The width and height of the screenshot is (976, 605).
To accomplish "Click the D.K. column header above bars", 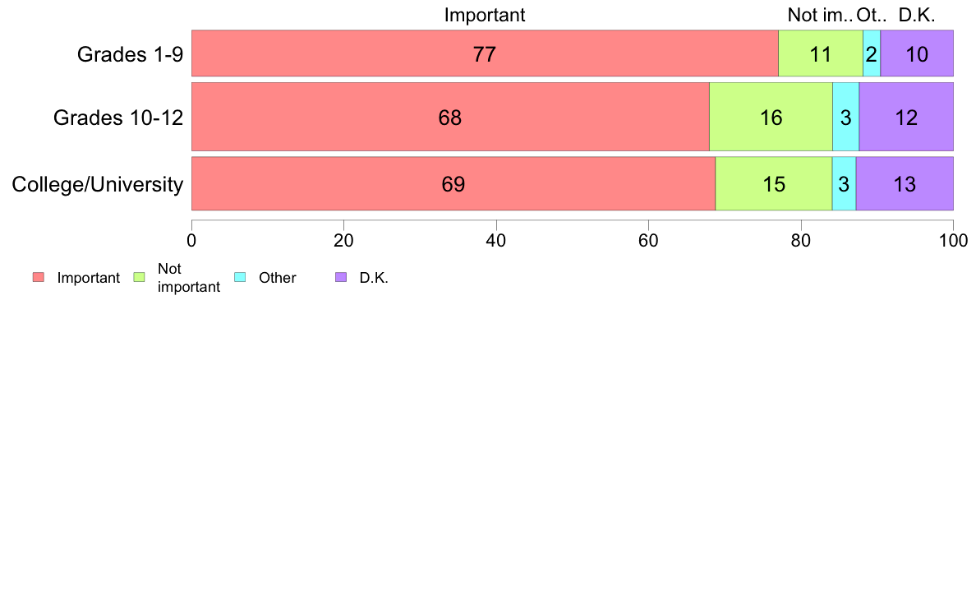I will coord(917,15).
